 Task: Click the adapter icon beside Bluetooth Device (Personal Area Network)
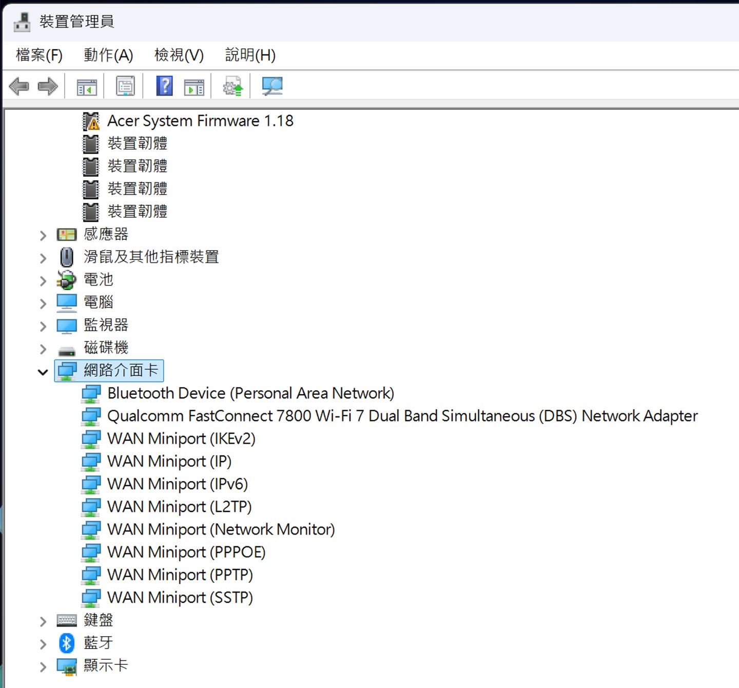(91, 394)
